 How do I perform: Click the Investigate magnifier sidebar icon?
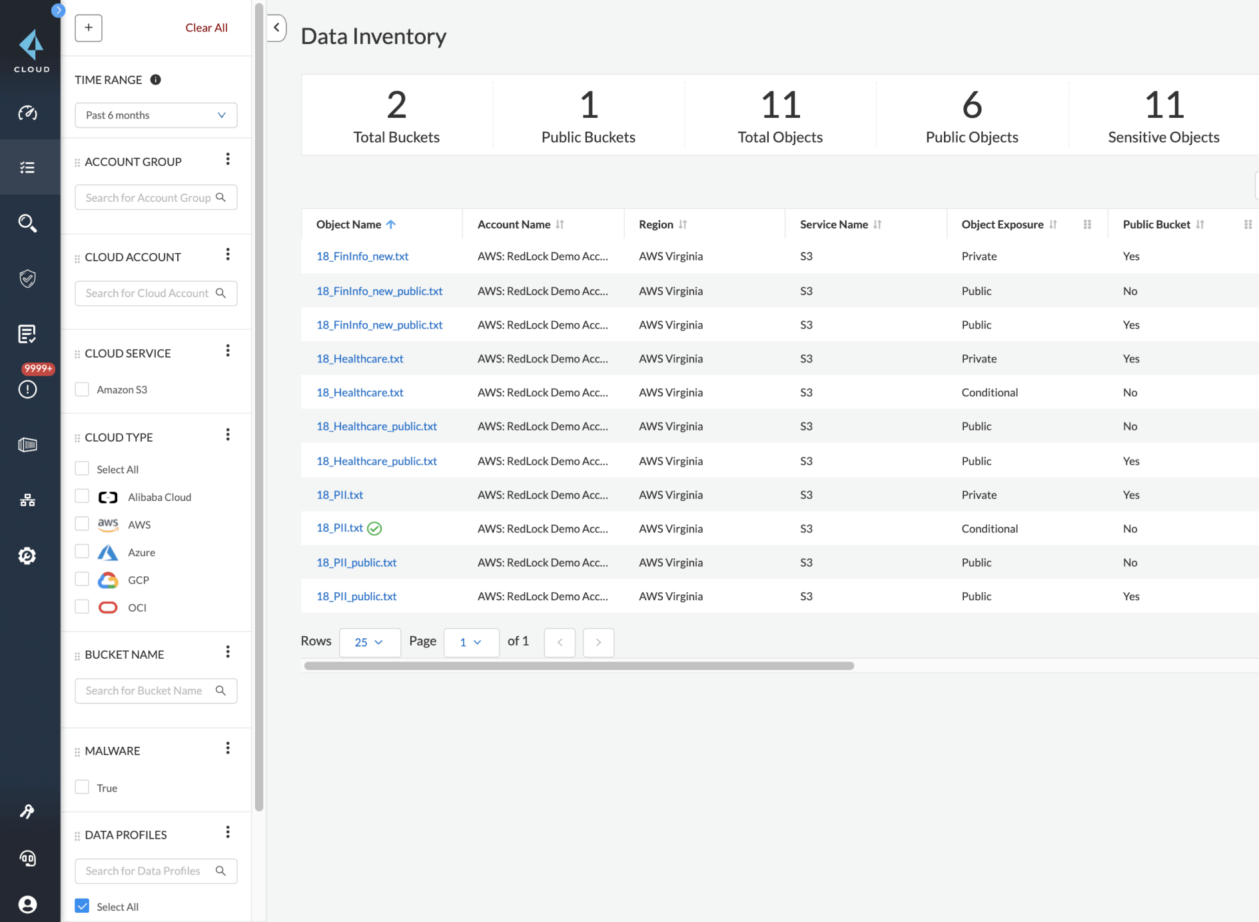pyautogui.click(x=27, y=223)
